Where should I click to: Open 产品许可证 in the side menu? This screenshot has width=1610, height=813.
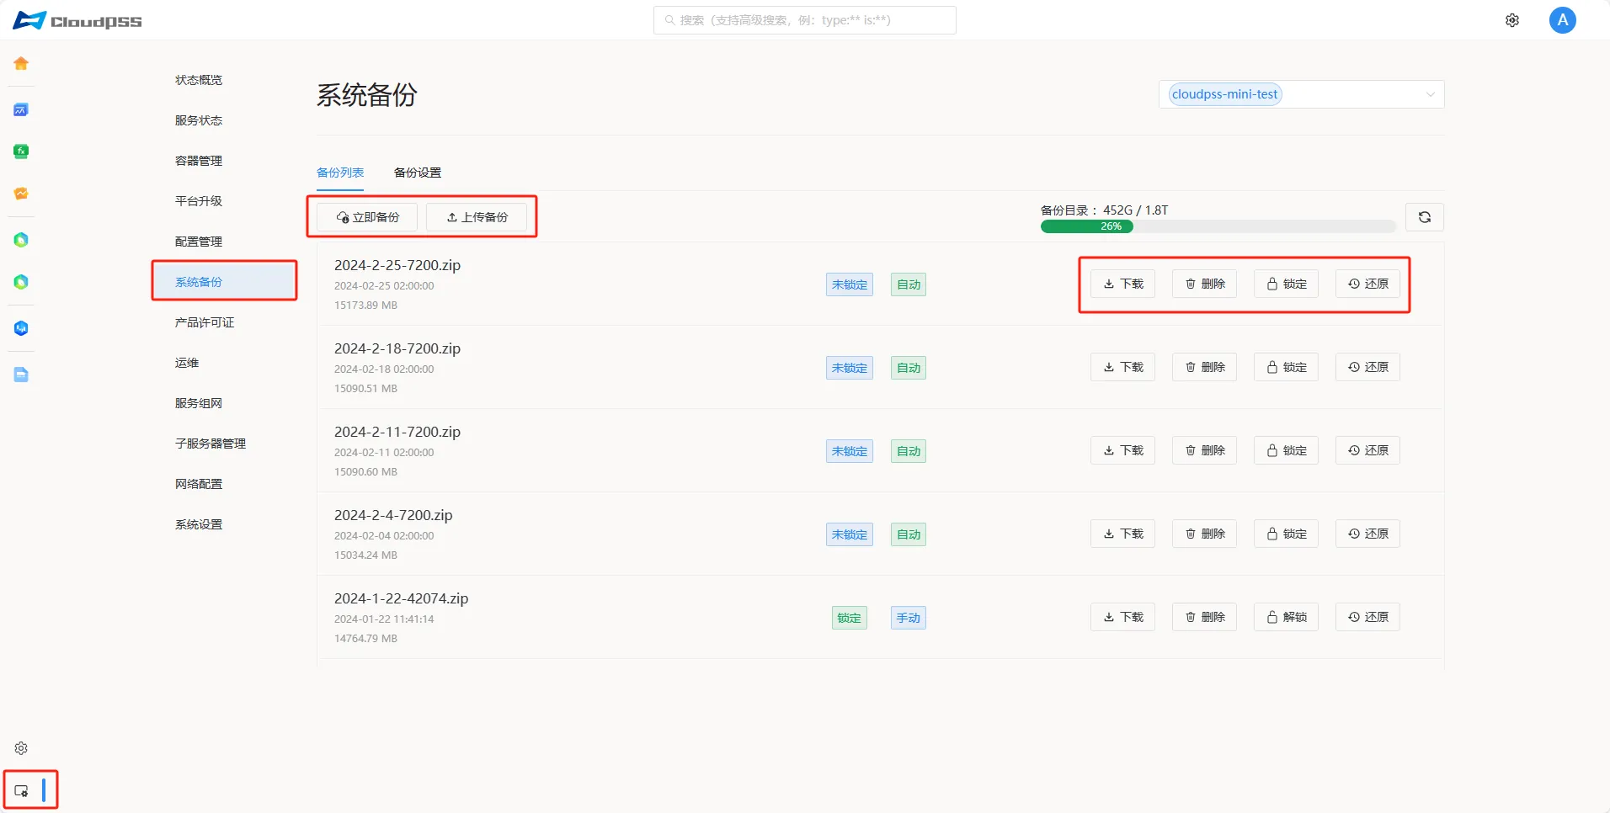coord(205,322)
